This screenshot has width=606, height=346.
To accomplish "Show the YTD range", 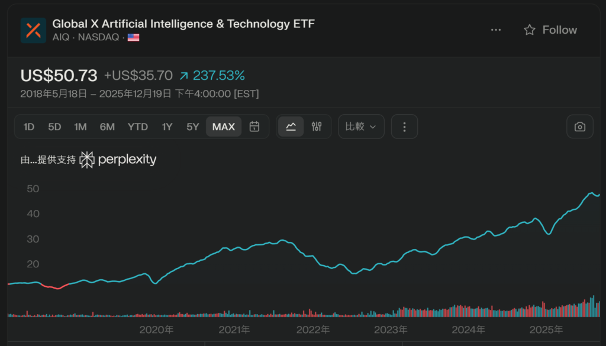I will pyautogui.click(x=138, y=127).
